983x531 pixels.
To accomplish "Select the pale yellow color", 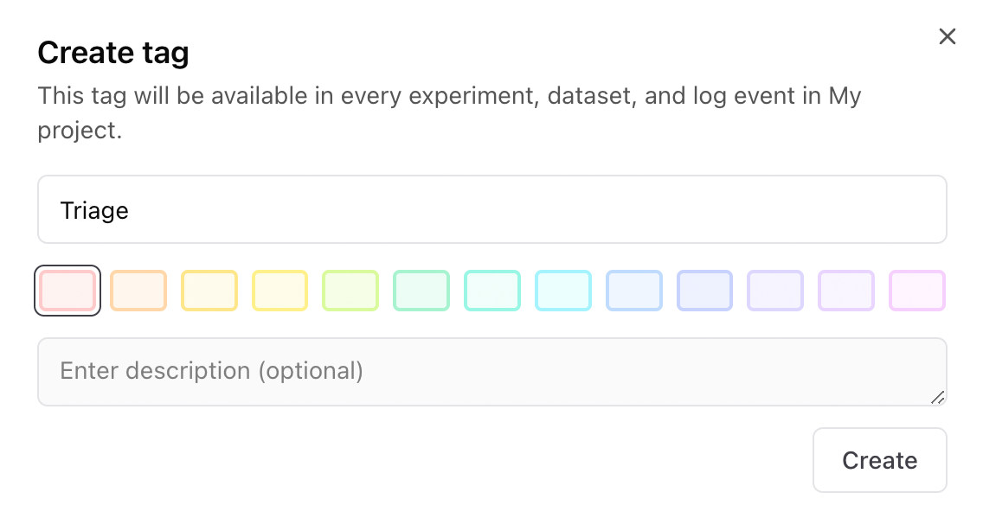I will (279, 291).
